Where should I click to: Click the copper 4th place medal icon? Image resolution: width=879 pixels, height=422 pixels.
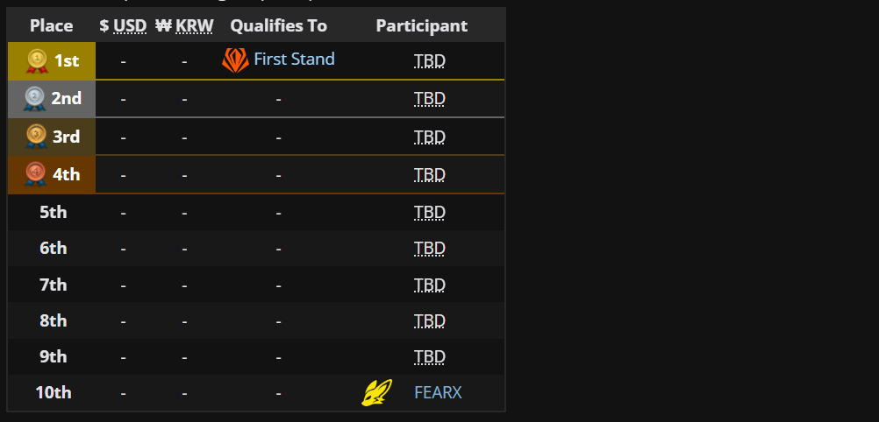[x=36, y=174]
